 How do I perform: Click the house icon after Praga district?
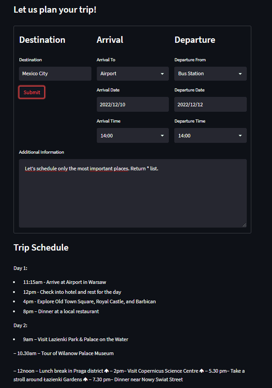(107, 371)
